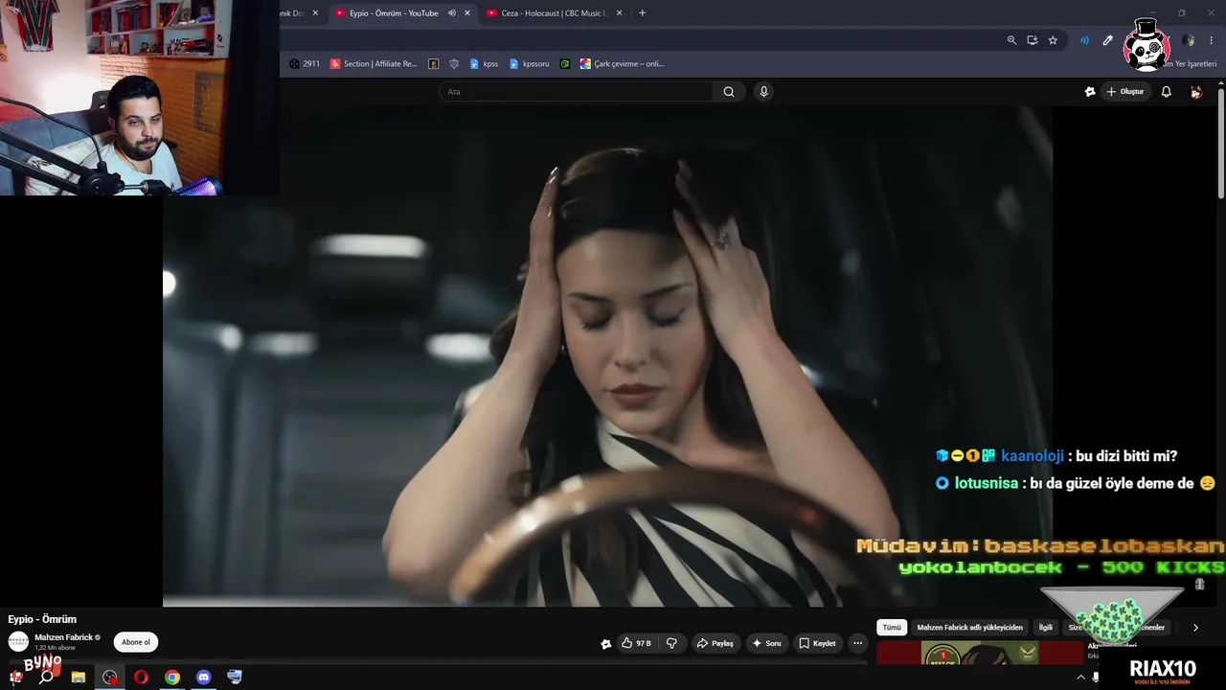Close the Eypio - Ömrüm tab
The width and height of the screenshot is (1226, 690).
click(467, 13)
